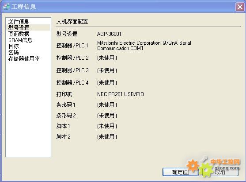The width and height of the screenshot is (246, 182).
Task: Click the 控制器/PLC 3 label
Action: 72,70
